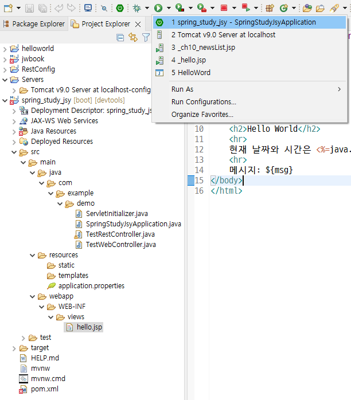Click the Open Task folder icon
The width and height of the screenshot is (351, 400).
(320, 9)
